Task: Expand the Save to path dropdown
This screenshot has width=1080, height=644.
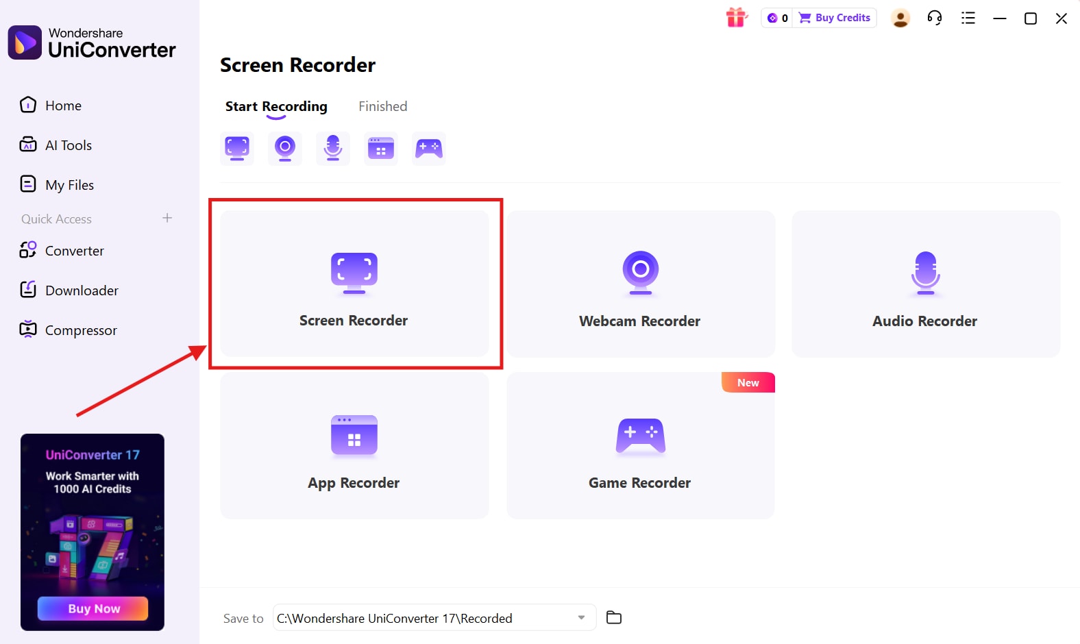Action: click(582, 617)
